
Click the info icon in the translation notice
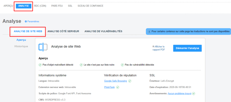[x=149, y=31]
